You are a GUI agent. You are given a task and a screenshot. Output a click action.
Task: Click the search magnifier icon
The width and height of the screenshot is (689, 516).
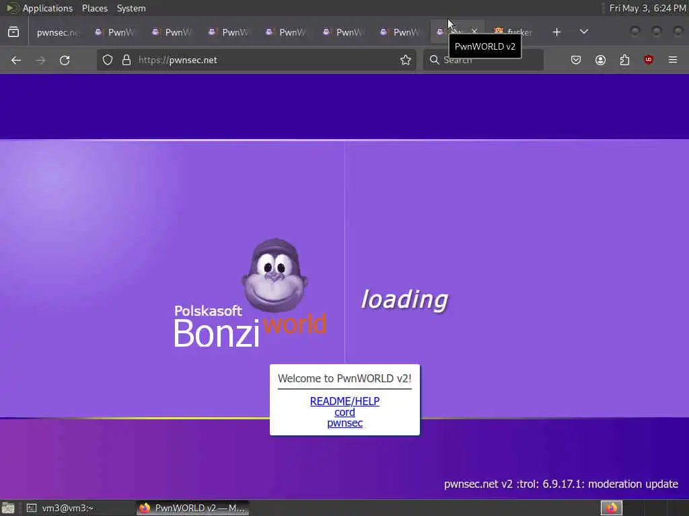pyautogui.click(x=434, y=60)
